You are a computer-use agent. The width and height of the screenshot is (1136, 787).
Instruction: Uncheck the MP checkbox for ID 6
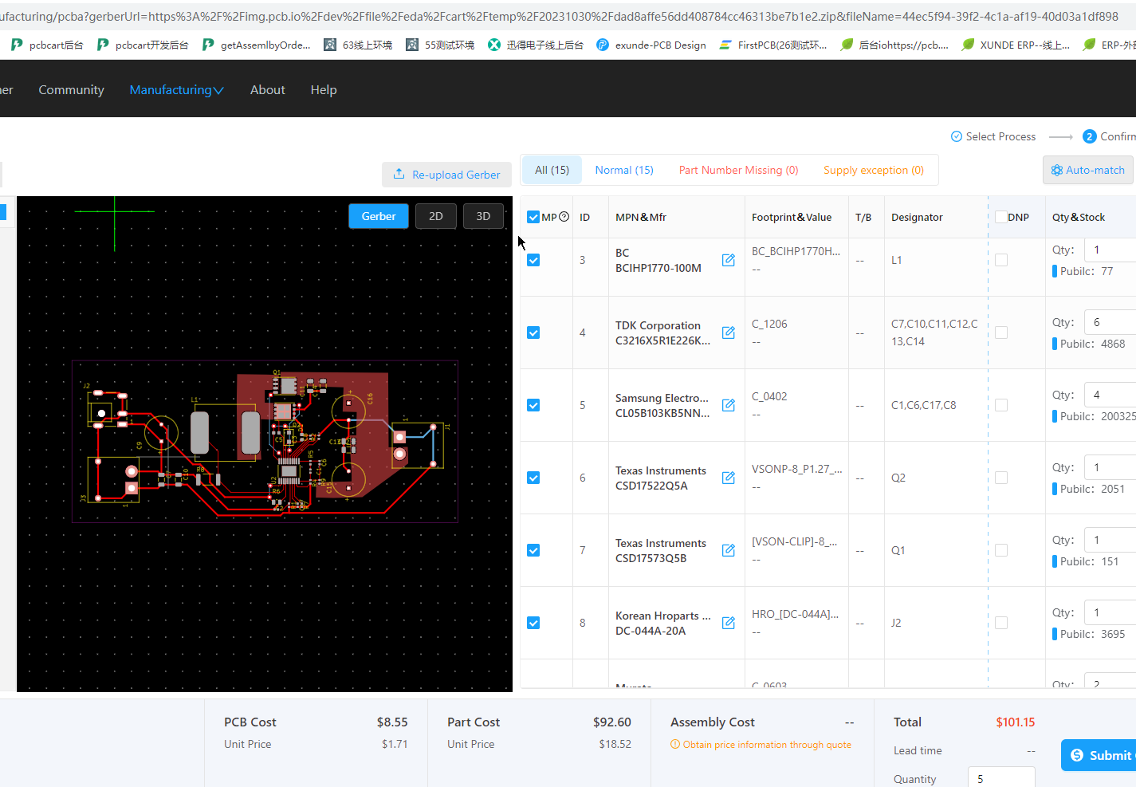533,478
